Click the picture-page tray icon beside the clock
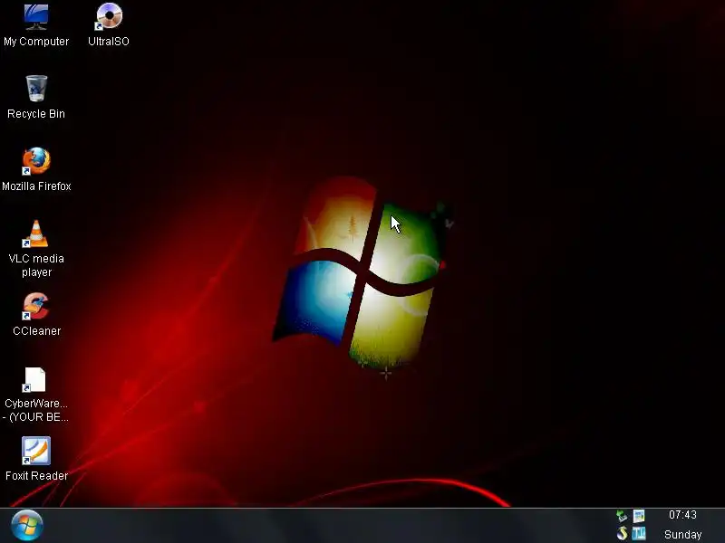This screenshot has height=543, width=725. (639, 516)
